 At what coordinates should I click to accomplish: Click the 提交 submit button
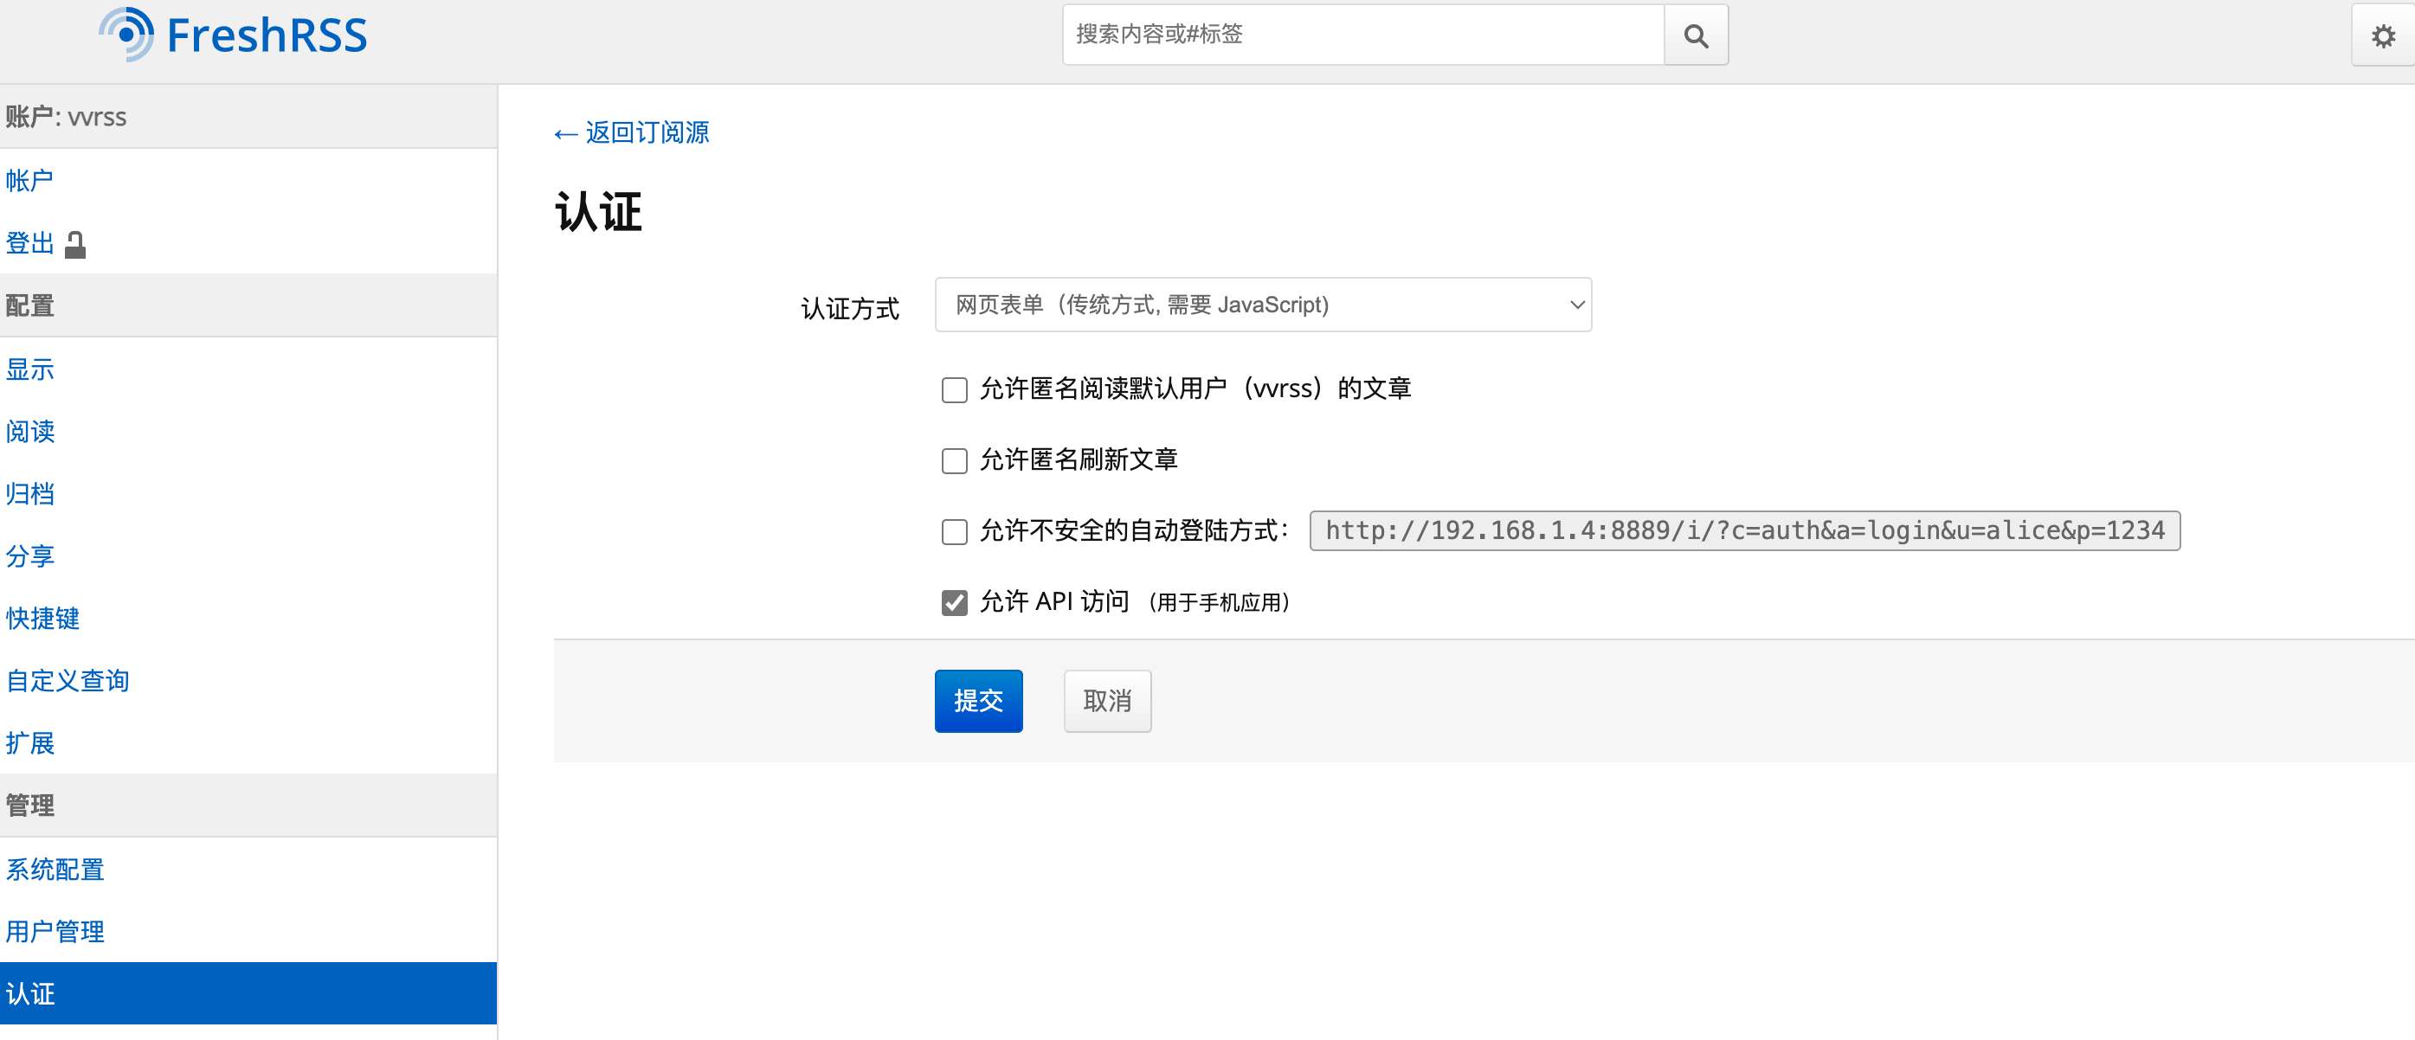[x=978, y=701]
